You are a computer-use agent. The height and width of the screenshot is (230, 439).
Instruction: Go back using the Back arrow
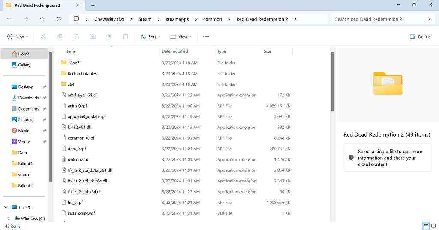tap(9, 19)
